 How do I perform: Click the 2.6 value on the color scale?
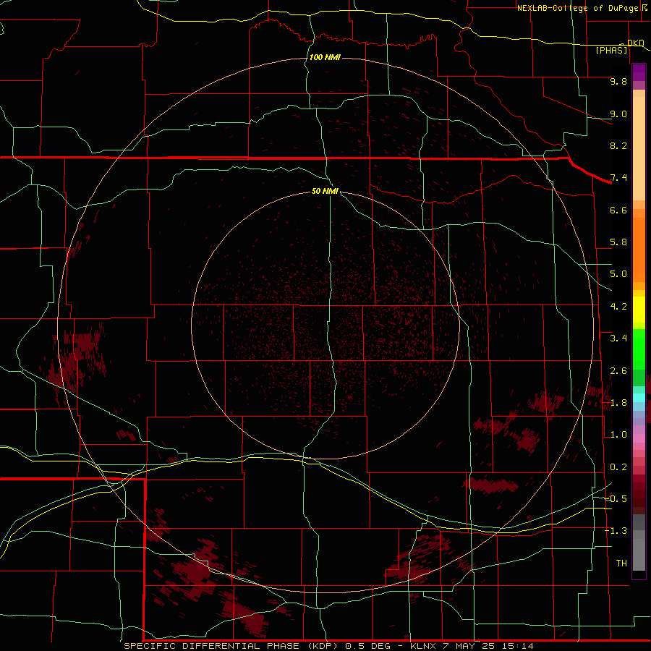coord(618,371)
